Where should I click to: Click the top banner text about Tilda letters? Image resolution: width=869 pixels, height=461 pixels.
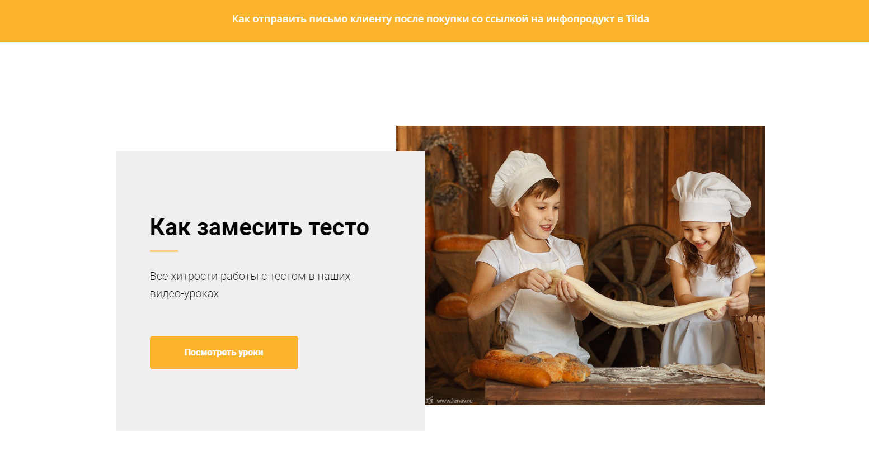pyautogui.click(x=440, y=19)
